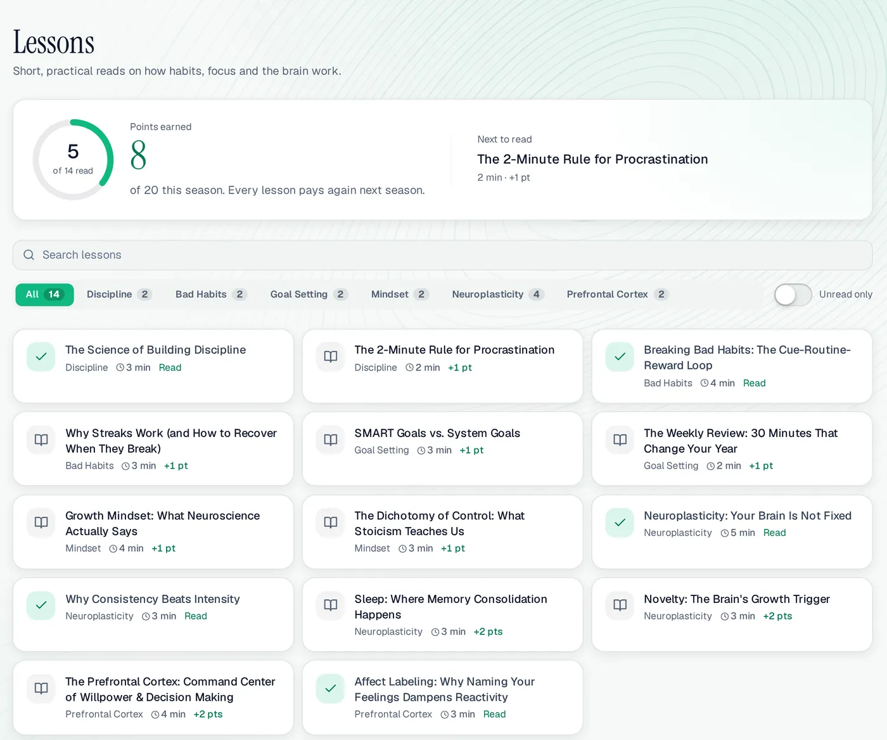Image resolution: width=887 pixels, height=740 pixels.
Task: Click the book icon beside Growth Mindset lesson
Action: click(x=41, y=523)
